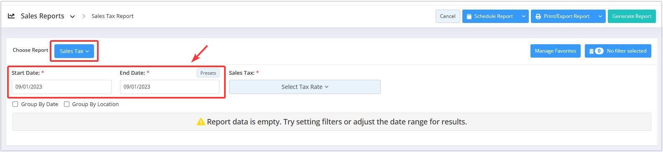Screen dimensions: 663x152
Task: Click the zero filter count badge
Action: [599, 51]
